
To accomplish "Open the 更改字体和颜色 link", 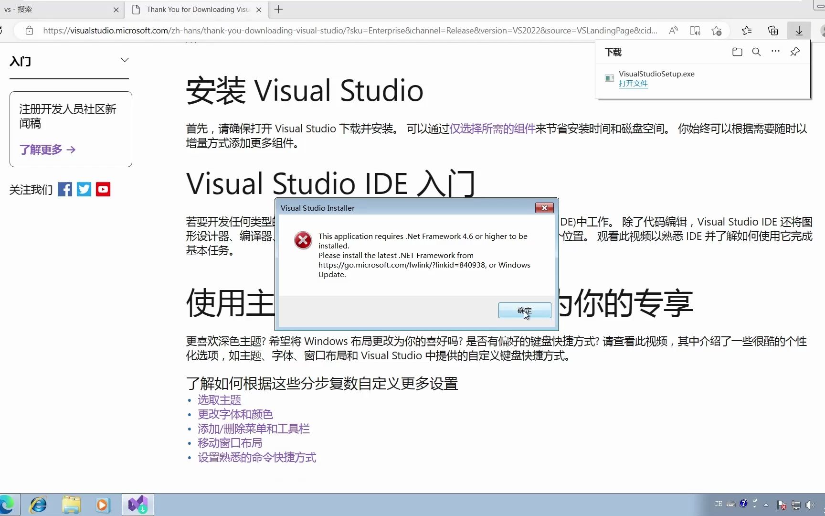I will click(x=235, y=414).
